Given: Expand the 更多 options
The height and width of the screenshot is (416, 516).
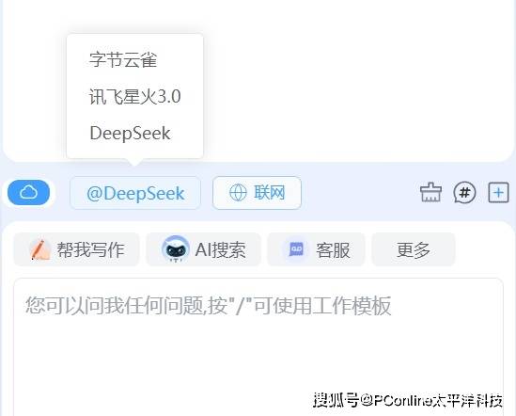Looking at the screenshot, I should coord(414,249).
